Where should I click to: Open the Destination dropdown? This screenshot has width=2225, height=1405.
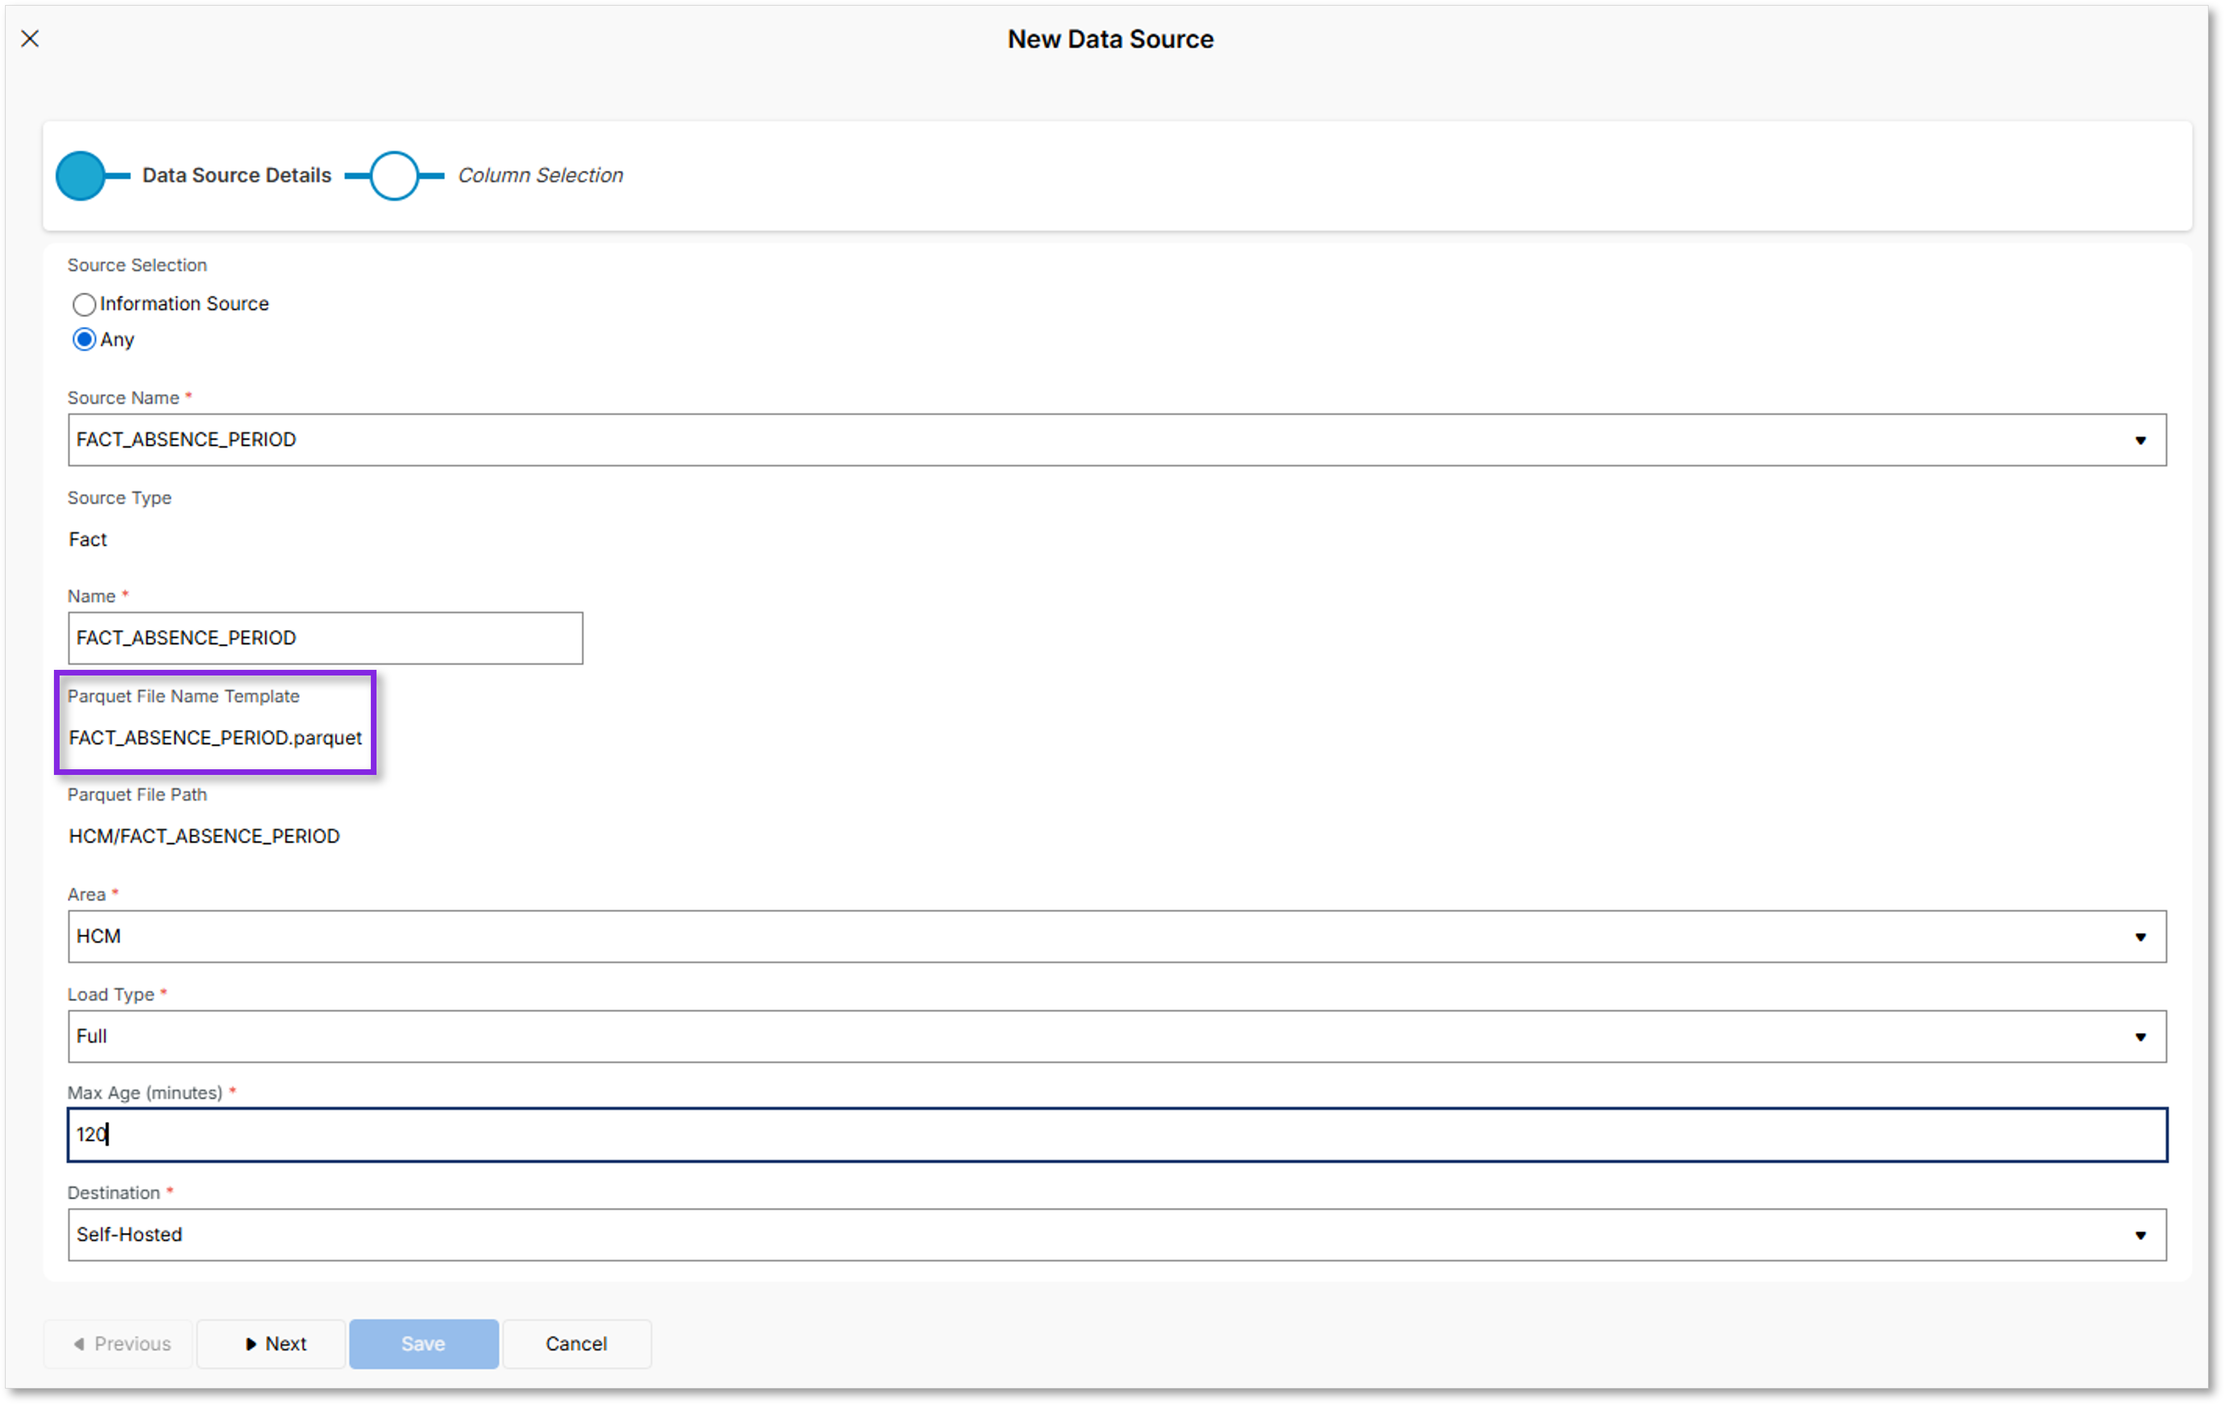(x=1116, y=1235)
